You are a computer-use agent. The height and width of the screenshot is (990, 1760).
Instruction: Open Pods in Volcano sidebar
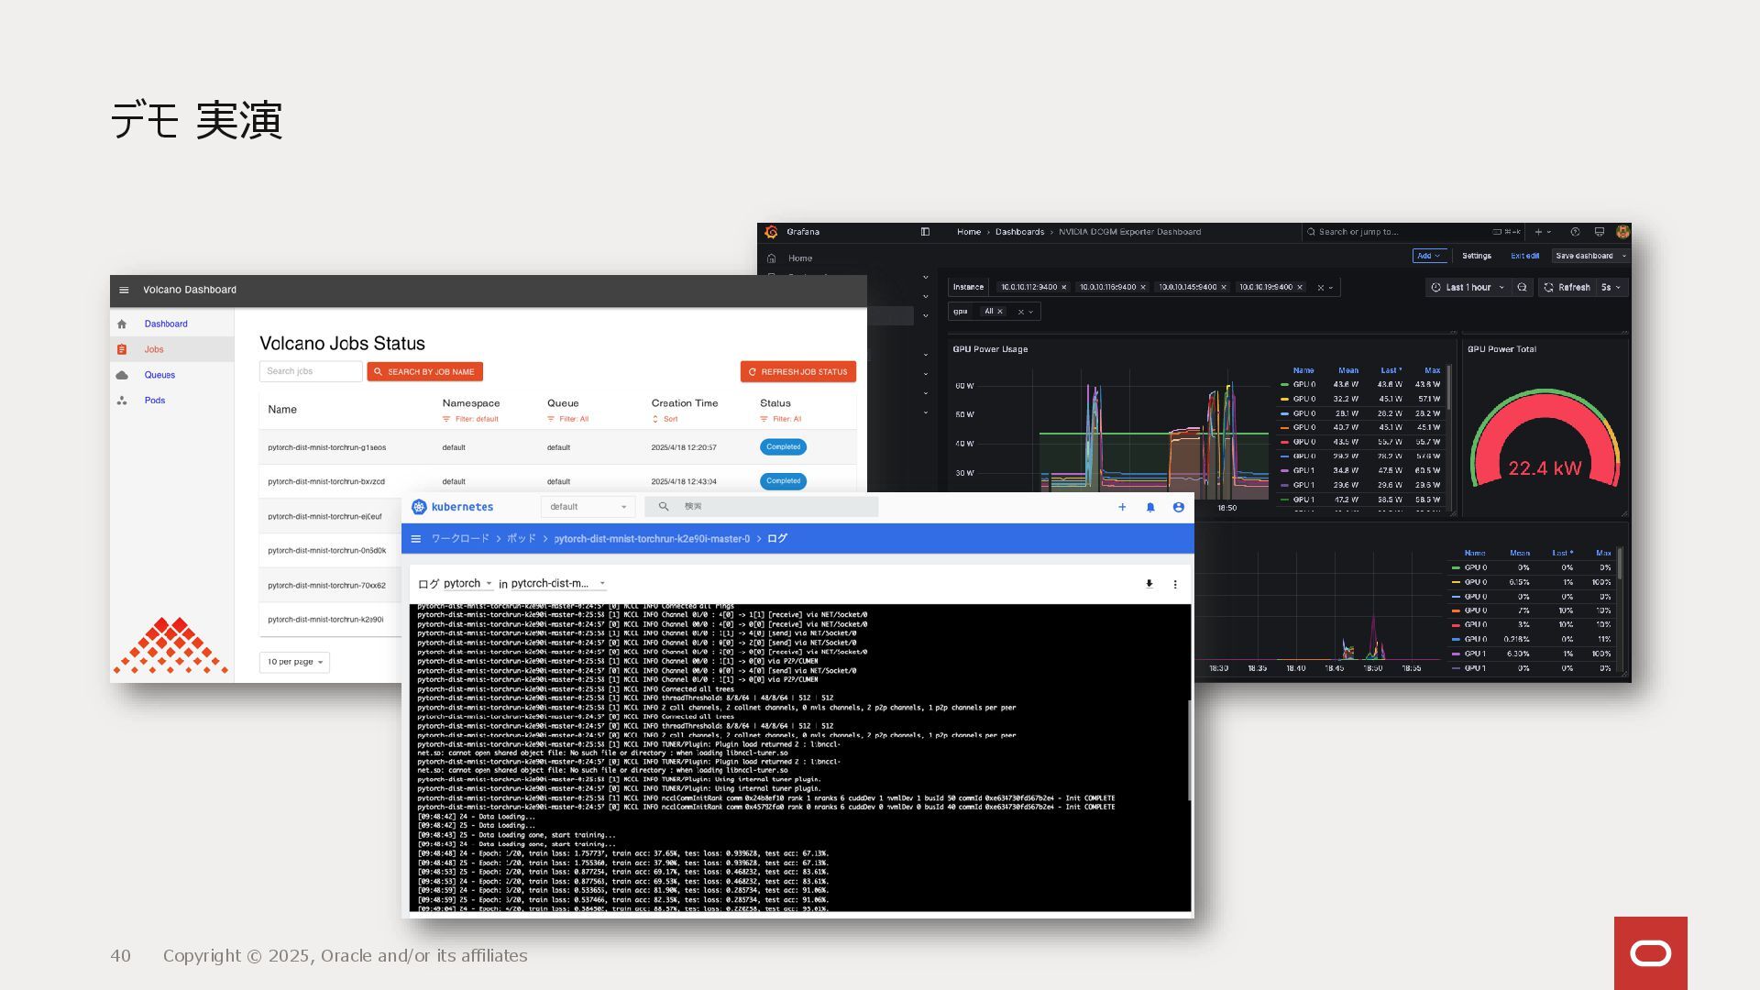[155, 401]
